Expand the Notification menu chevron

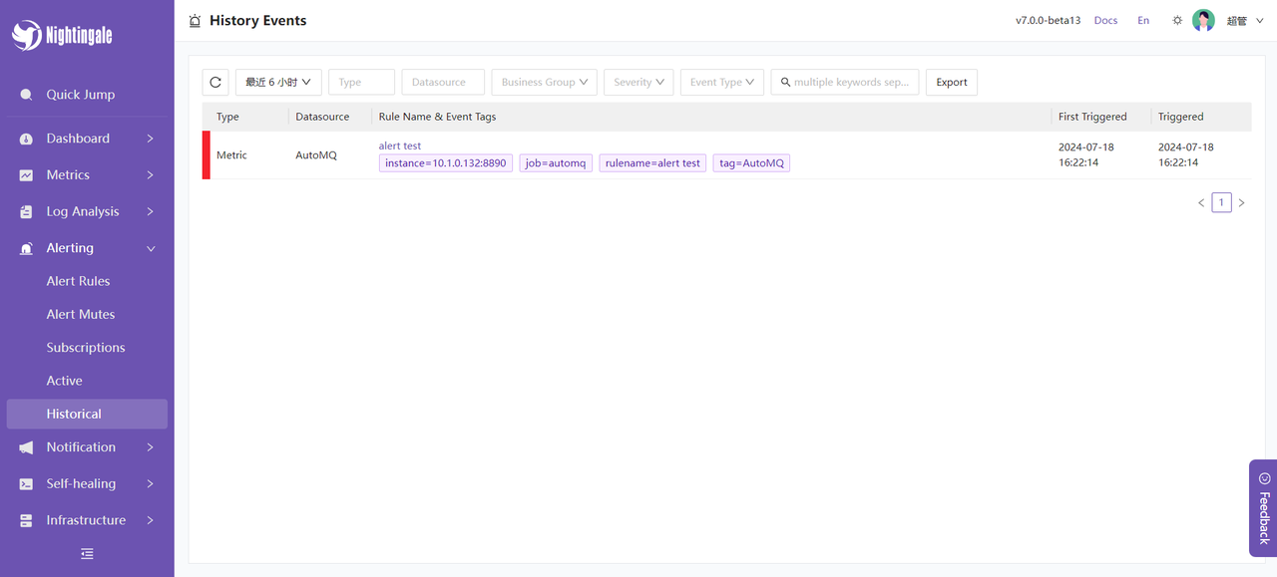pyautogui.click(x=151, y=447)
